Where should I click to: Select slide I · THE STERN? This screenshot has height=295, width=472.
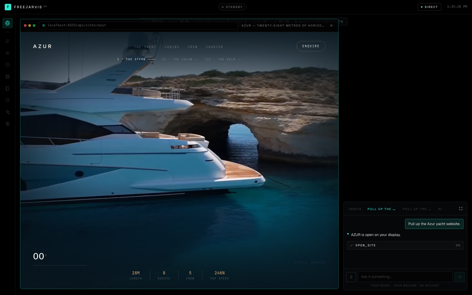[136, 59]
